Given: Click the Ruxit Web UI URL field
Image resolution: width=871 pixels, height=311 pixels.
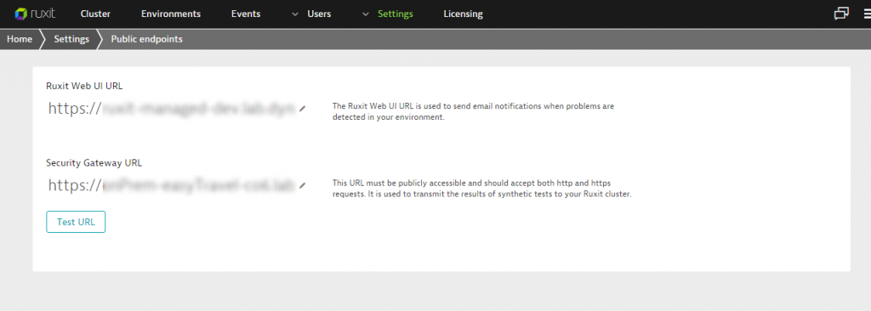Looking at the screenshot, I should coord(172,108).
